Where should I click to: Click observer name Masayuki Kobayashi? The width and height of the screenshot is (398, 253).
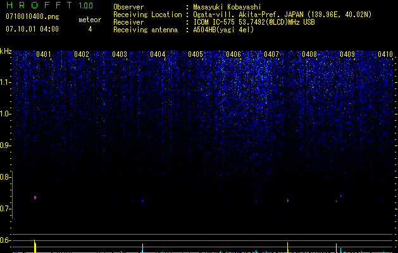[x=227, y=7]
